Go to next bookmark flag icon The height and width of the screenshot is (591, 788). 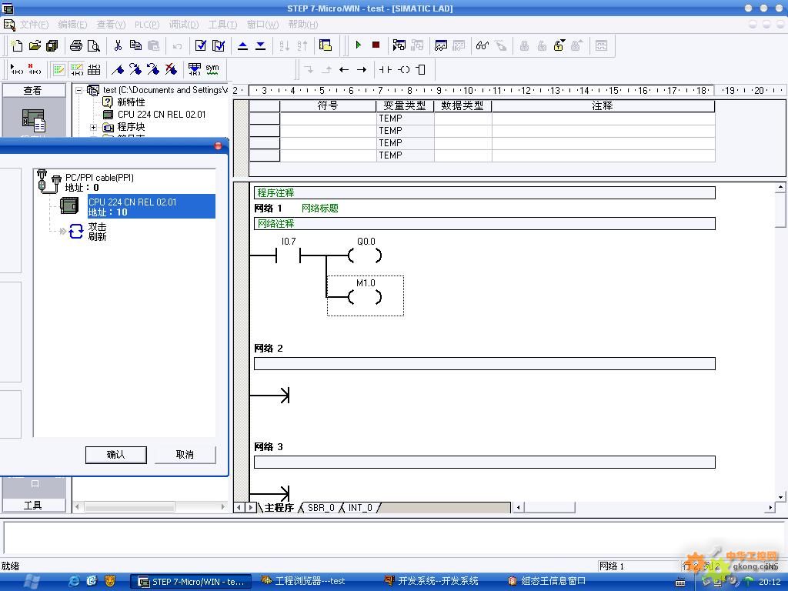tap(135, 68)
